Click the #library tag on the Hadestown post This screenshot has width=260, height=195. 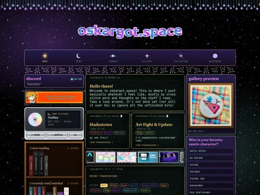coord(96,133)
